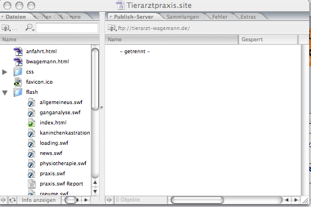This screenshot has height=207, width=311.
Task: Click the magnifier search icon
Action: [x=30, y=28]
